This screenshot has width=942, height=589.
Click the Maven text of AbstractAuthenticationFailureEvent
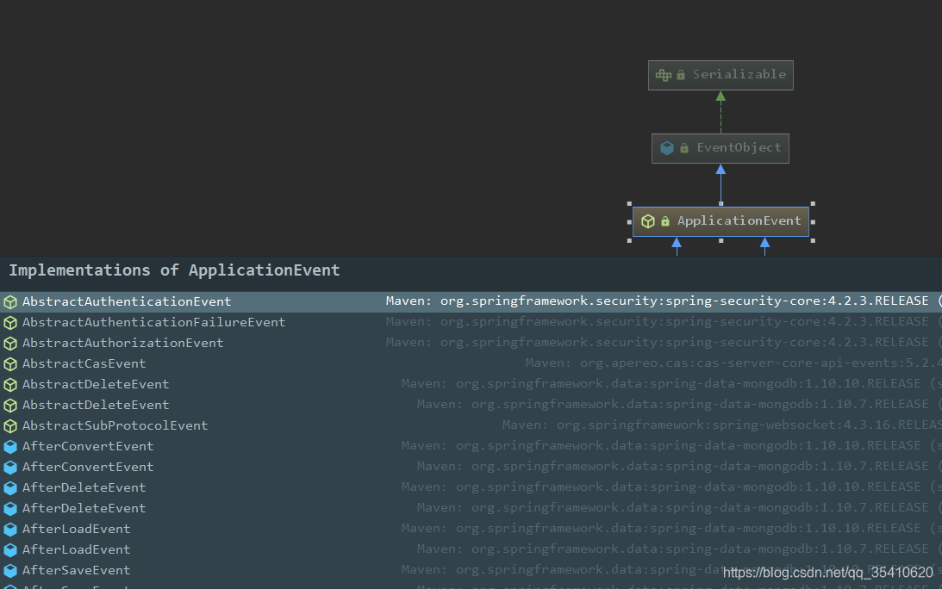[664, 322]
